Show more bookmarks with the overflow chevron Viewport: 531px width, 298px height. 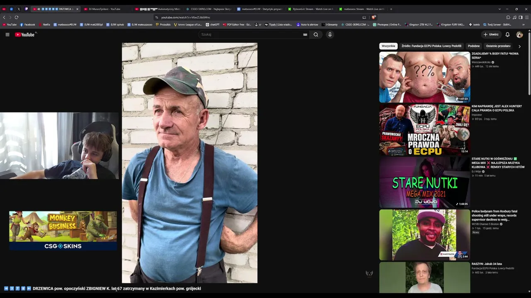point(524,25)
